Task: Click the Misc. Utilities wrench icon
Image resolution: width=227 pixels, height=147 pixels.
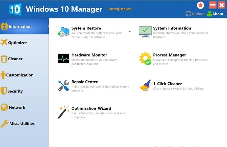Action: point(5,124)
